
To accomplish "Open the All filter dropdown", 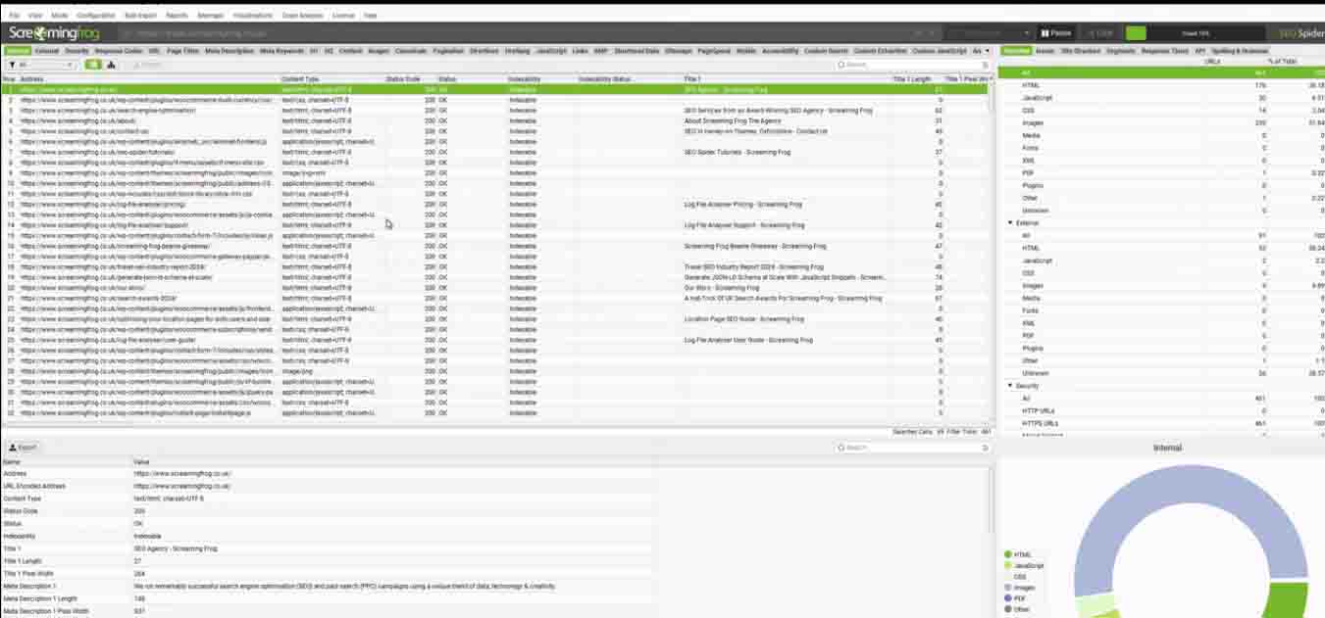I will 41,65.
